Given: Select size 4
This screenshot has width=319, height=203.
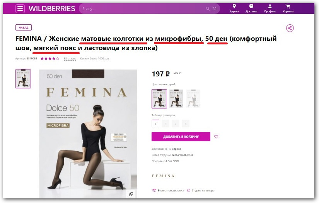Looking at the screenshot, I should click(x=176, y=123).
